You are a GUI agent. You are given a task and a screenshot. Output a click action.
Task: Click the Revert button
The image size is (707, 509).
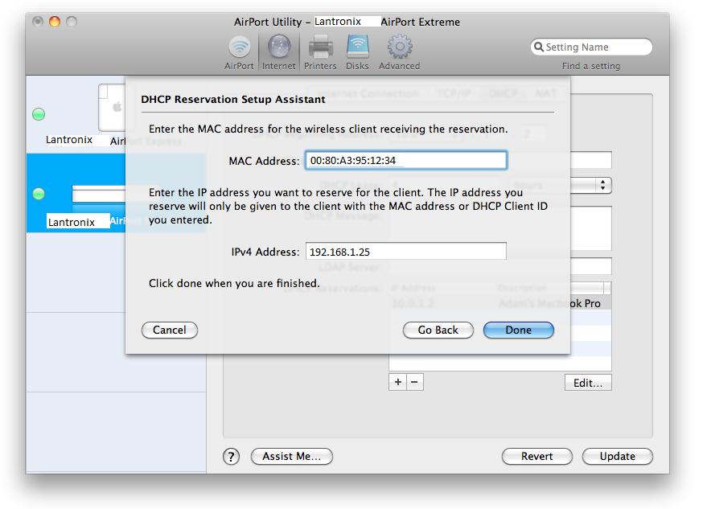(536, 456)
